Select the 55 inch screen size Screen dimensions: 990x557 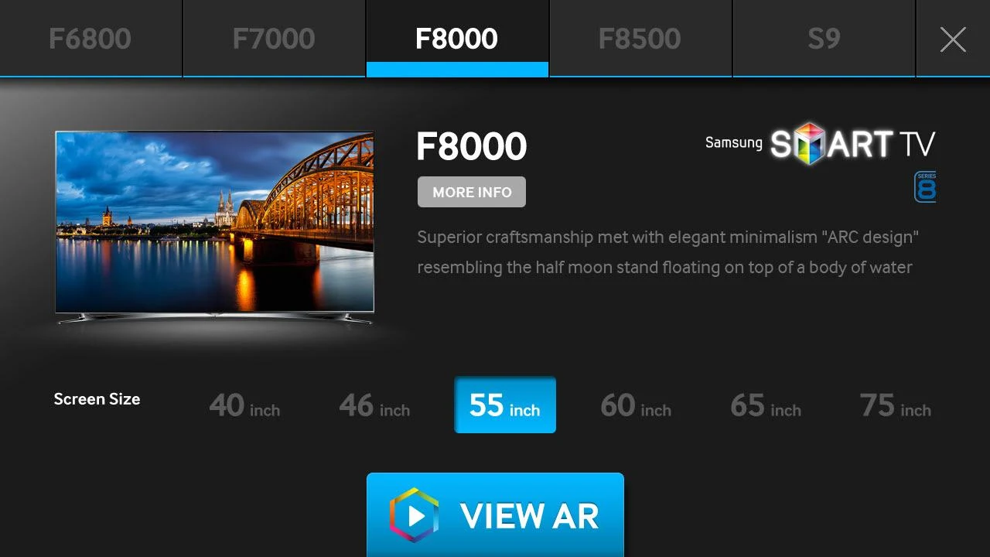point(505,405)
